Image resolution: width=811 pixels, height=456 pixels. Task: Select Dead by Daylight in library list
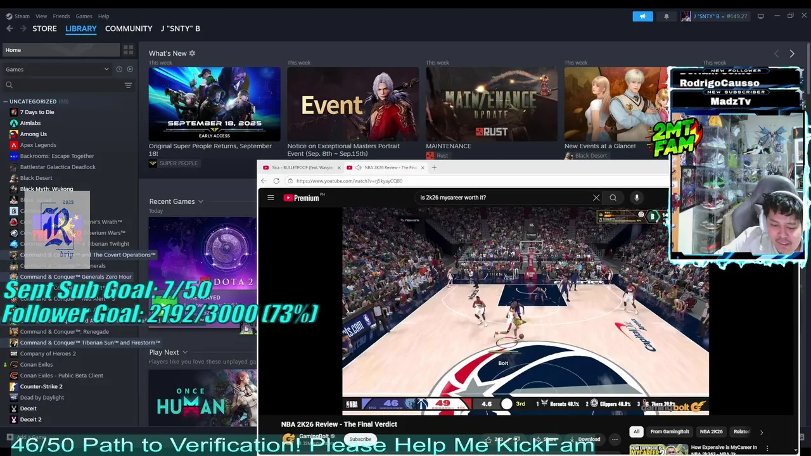[x=42, y=398]
